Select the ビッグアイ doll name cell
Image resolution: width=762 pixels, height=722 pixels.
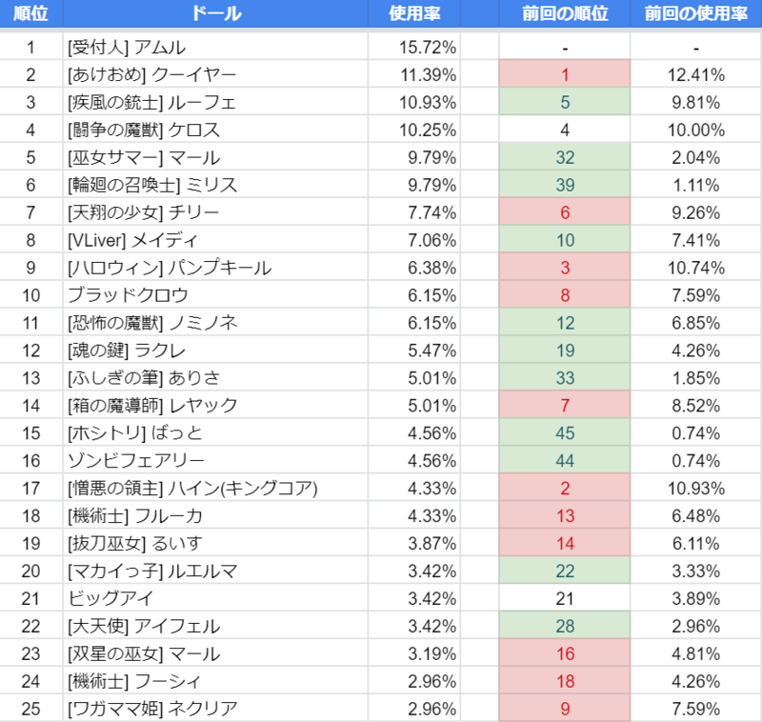(x=215, y=598)
